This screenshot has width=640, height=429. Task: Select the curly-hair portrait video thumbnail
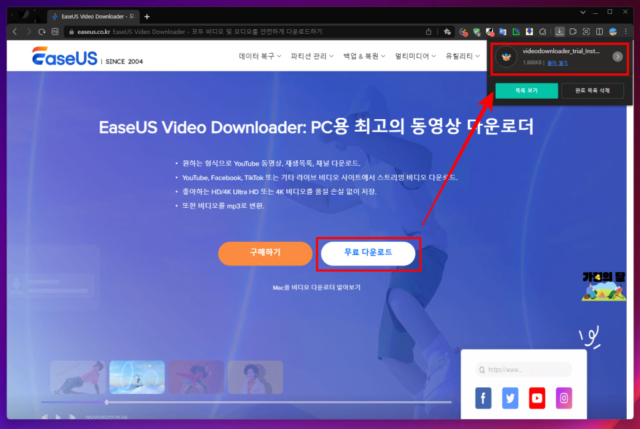tap(256, 377)
